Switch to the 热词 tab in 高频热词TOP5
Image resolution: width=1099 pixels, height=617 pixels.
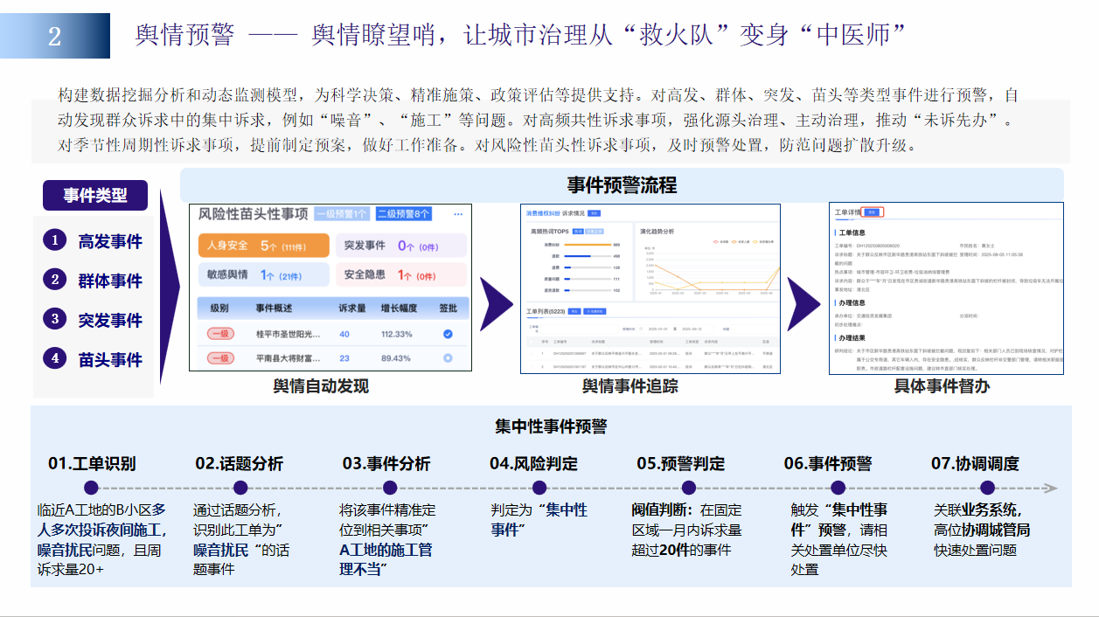[x=578, y=232]
